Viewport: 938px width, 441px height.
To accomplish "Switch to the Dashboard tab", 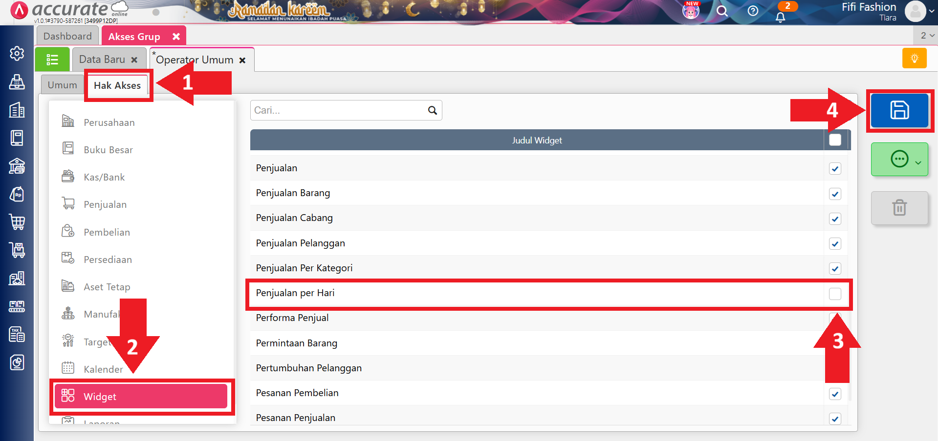I will coord(67,36).
